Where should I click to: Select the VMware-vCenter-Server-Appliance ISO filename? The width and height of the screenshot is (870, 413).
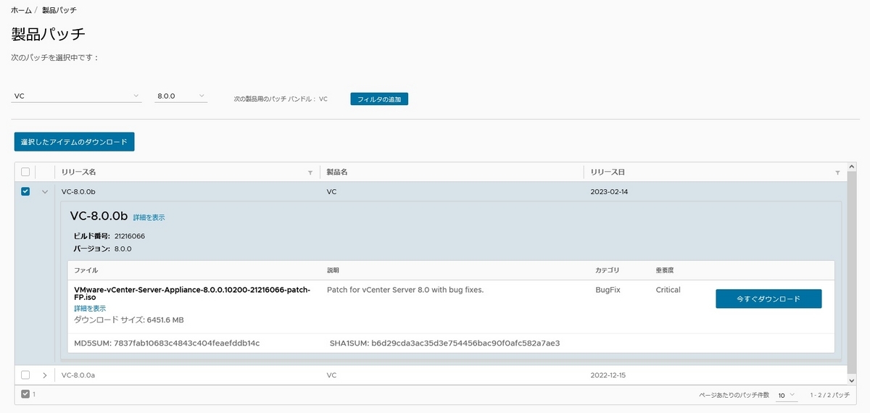point(192,293)
